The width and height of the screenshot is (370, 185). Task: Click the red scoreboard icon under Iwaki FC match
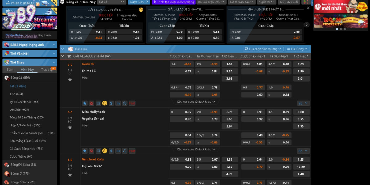click(x=91, y=103)
